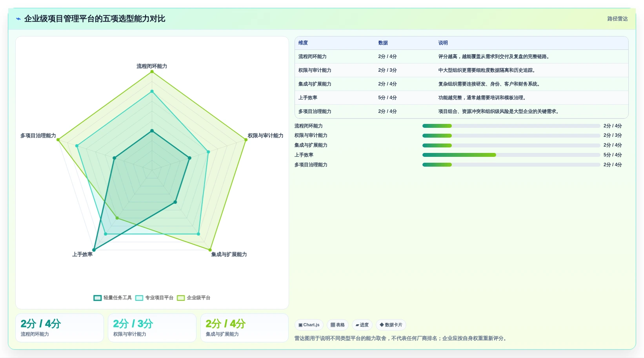The width and height of the screenshot is (644, 358).
Task: Click 企业级平台 data point on the 流程闭环能力 axis
Action: point(152,71)
